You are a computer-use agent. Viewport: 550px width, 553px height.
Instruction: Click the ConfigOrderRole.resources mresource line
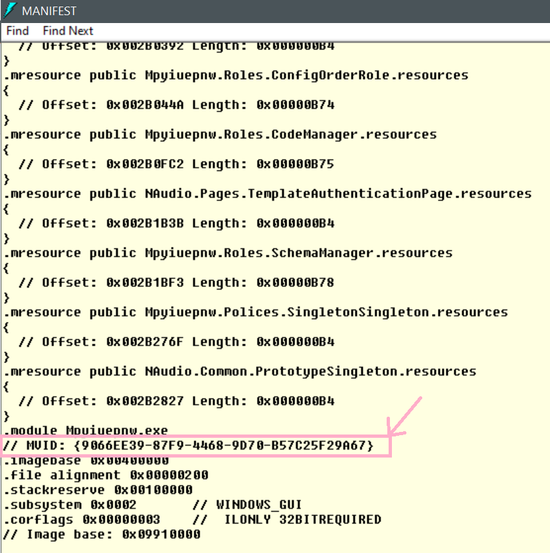(236, 75)
